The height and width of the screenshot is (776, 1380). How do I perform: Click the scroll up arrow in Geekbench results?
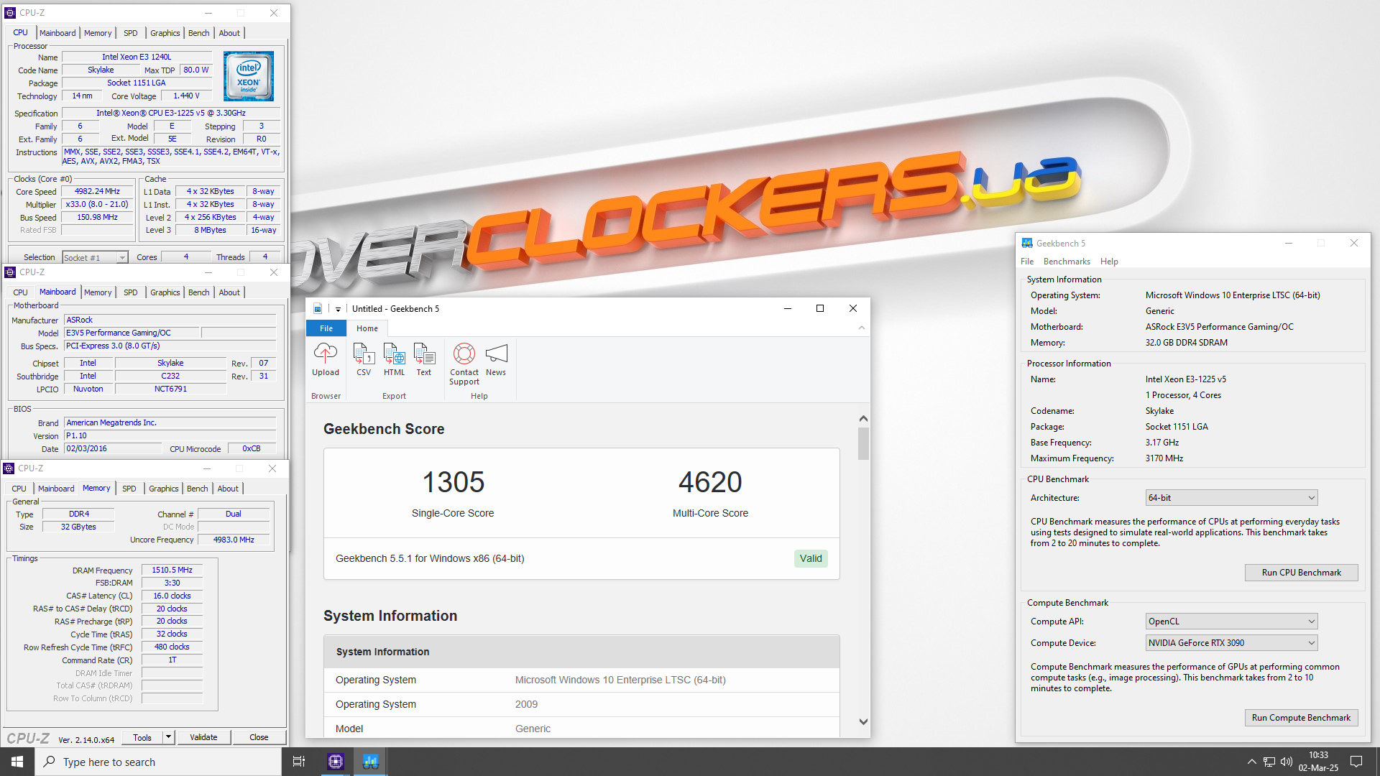pos(863,419)
